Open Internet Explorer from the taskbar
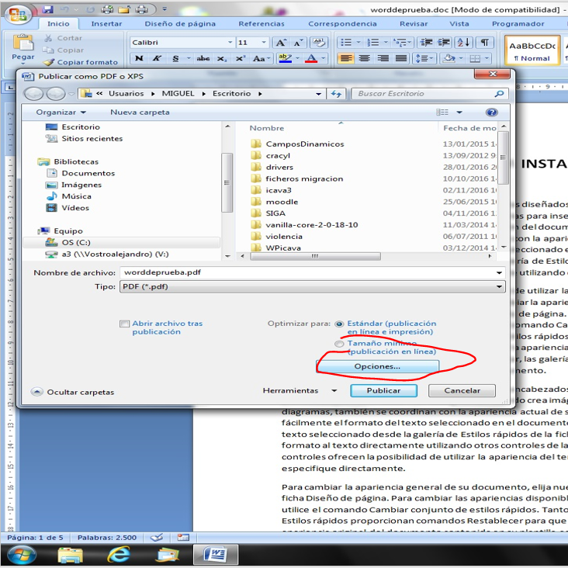This screenshot has height=568, width=568. point(119,554)
